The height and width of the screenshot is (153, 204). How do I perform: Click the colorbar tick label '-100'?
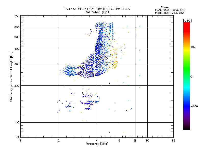pos(194,106)
